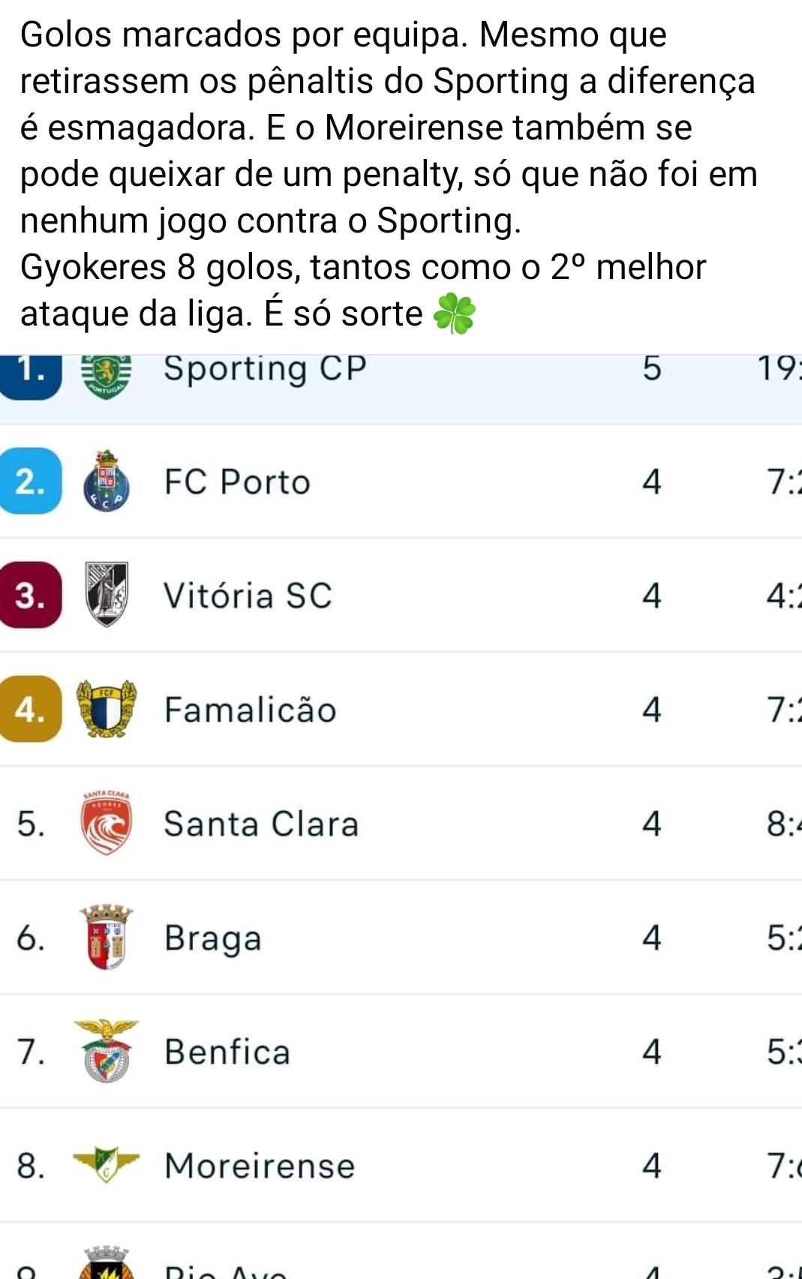This screenshot has height=1279, width=802.
Task: Open the Sporting CP team name
Action: click(x=265, y=368)
